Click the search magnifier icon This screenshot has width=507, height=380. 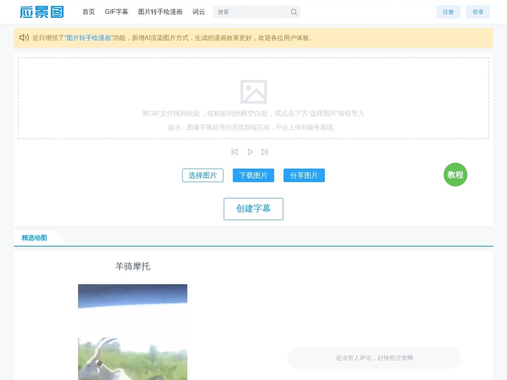click(294, 12)
